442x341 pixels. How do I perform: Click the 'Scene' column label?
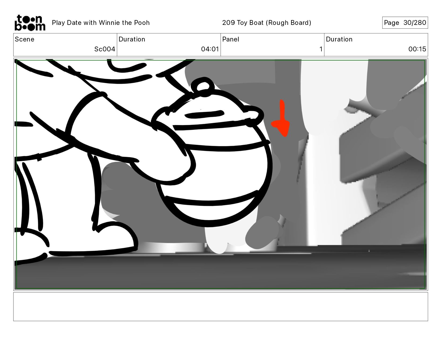click(25, 39)
